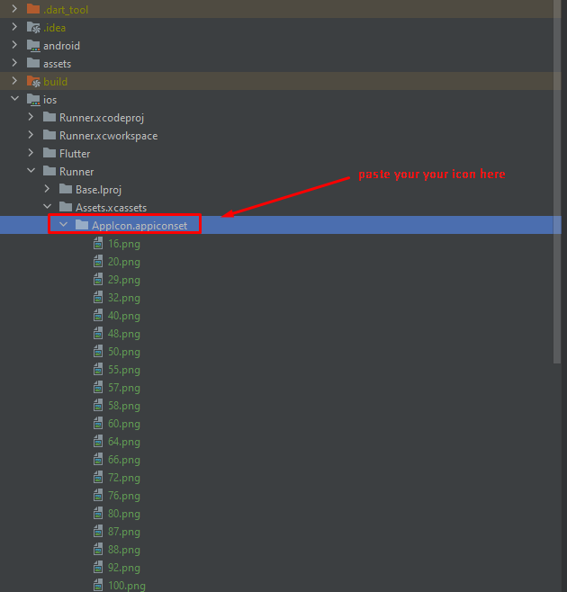Click the .dart_tool folder icon

[x=33, y=9]
